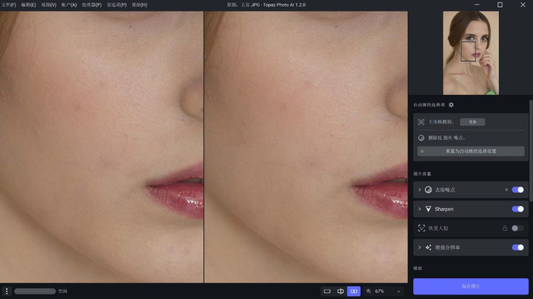Image resolution: width=533 pixels, height=299 pixels.
Task: Click the 恢复人脸 label text
Action: pyautogui.click(x=438, y=228)
